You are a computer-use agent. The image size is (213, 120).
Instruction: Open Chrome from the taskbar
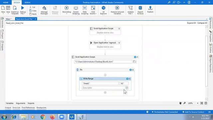coord(43,117)
